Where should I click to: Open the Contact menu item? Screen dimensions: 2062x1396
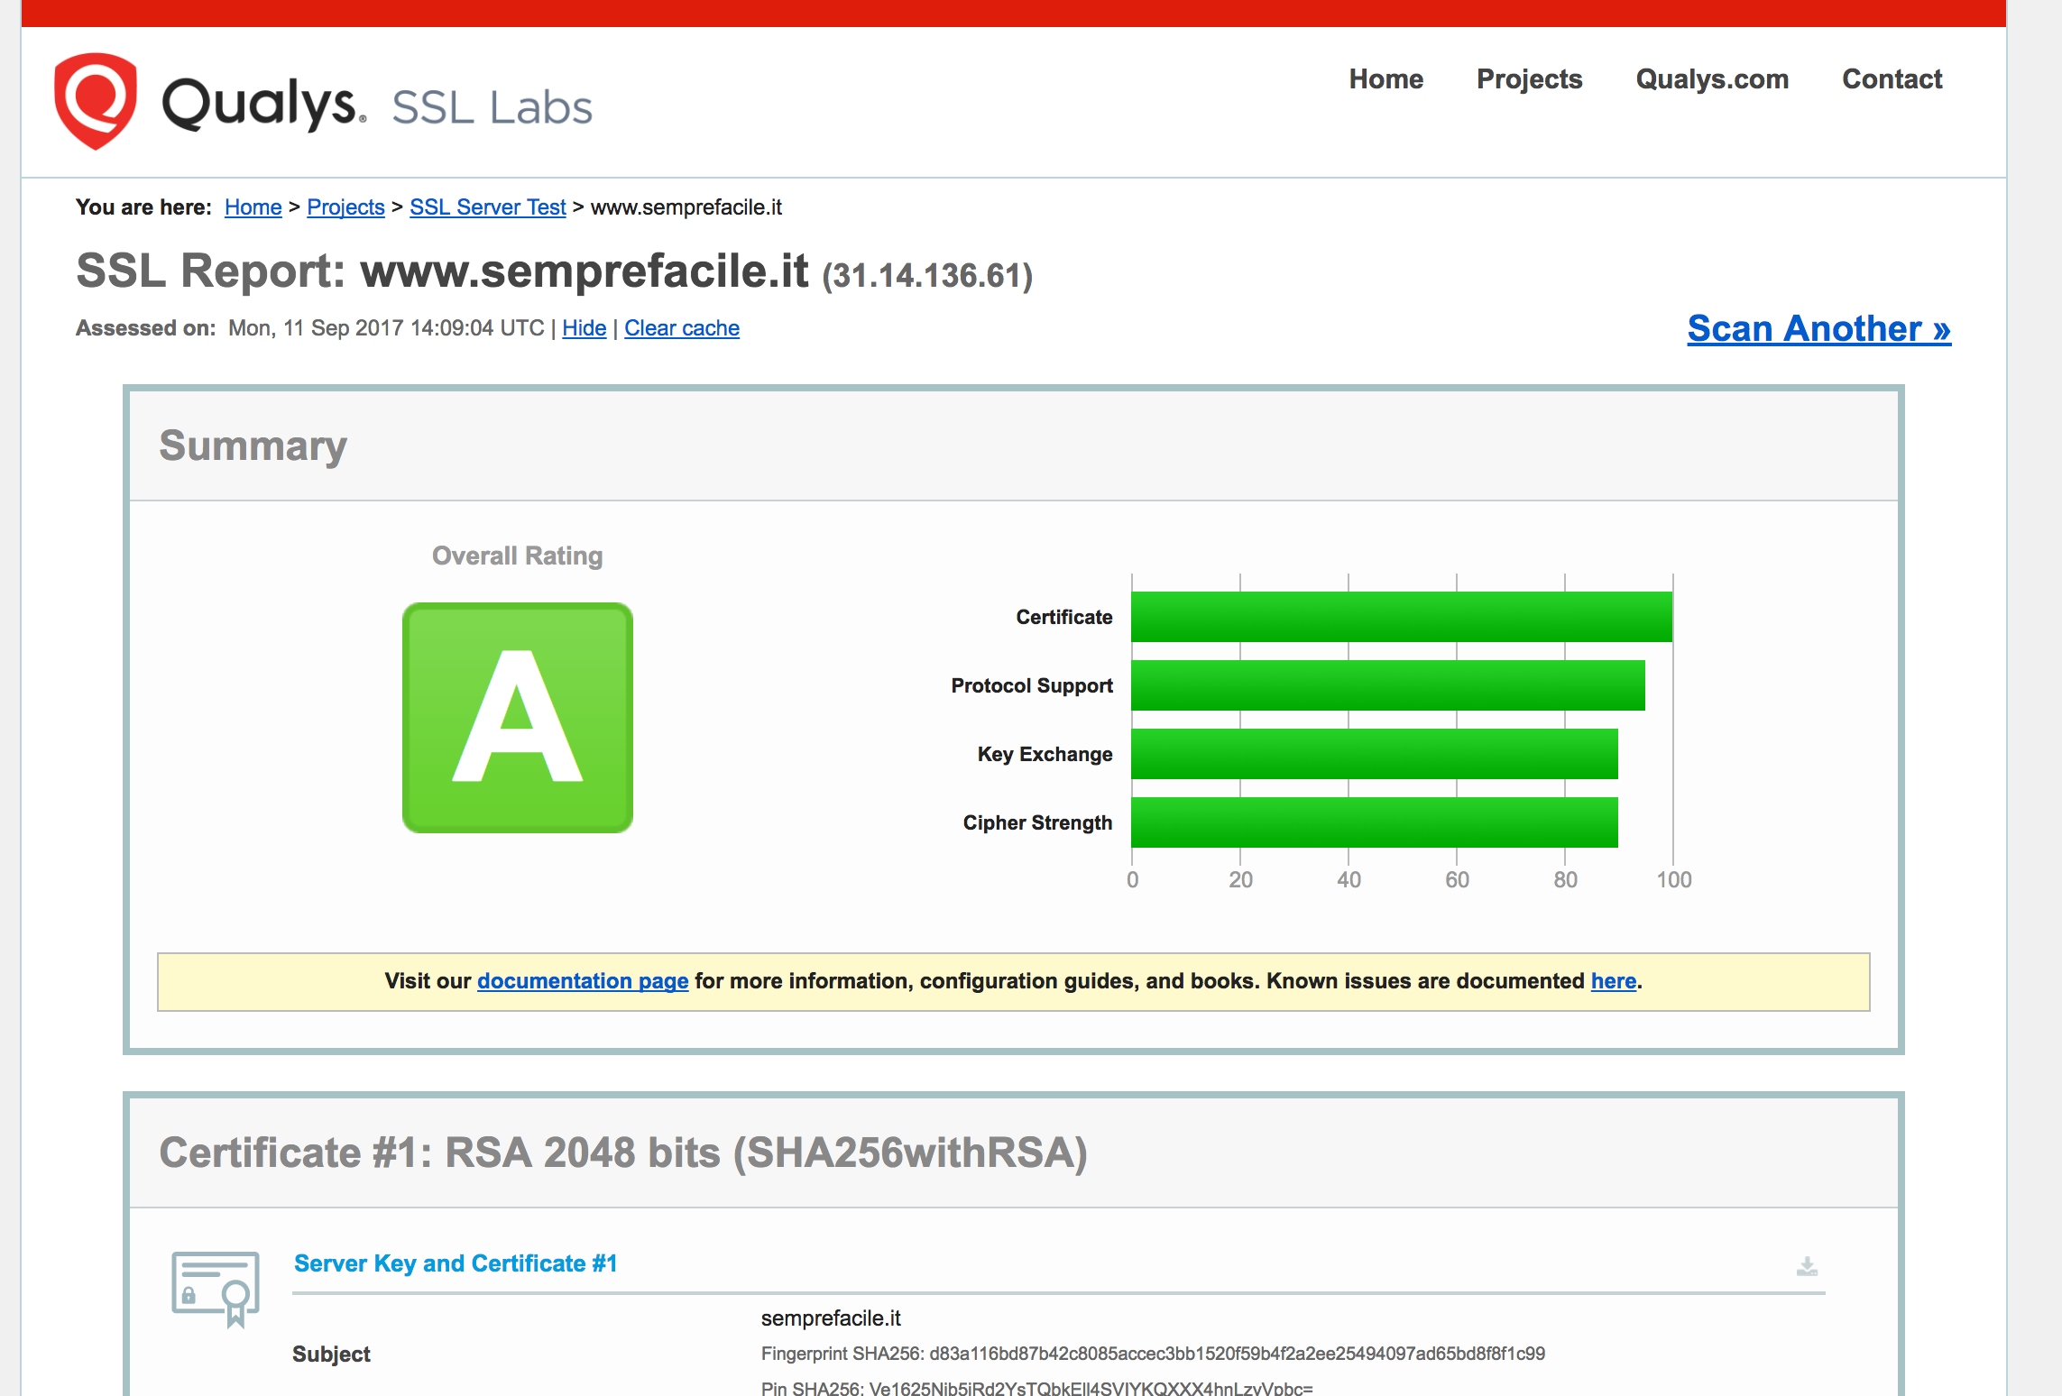point(1892,79)
